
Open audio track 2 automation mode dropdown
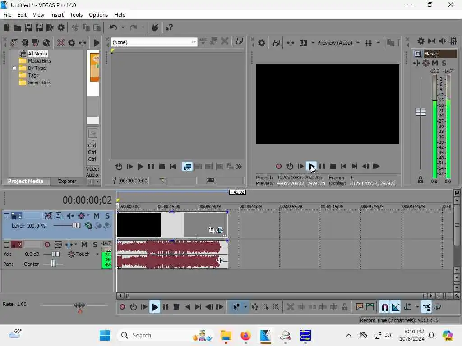pyautogui.click(x=97, y=254)
